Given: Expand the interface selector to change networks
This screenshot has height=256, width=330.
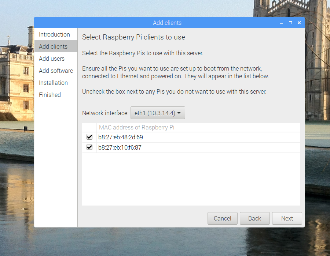Looking at the screenshot, I should [x=158, y=113].
